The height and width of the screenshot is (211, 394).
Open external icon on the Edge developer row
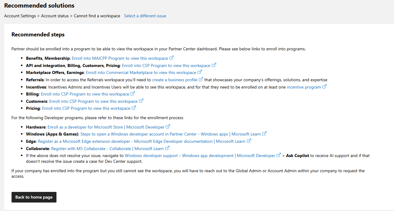click(x=249, y=141)
